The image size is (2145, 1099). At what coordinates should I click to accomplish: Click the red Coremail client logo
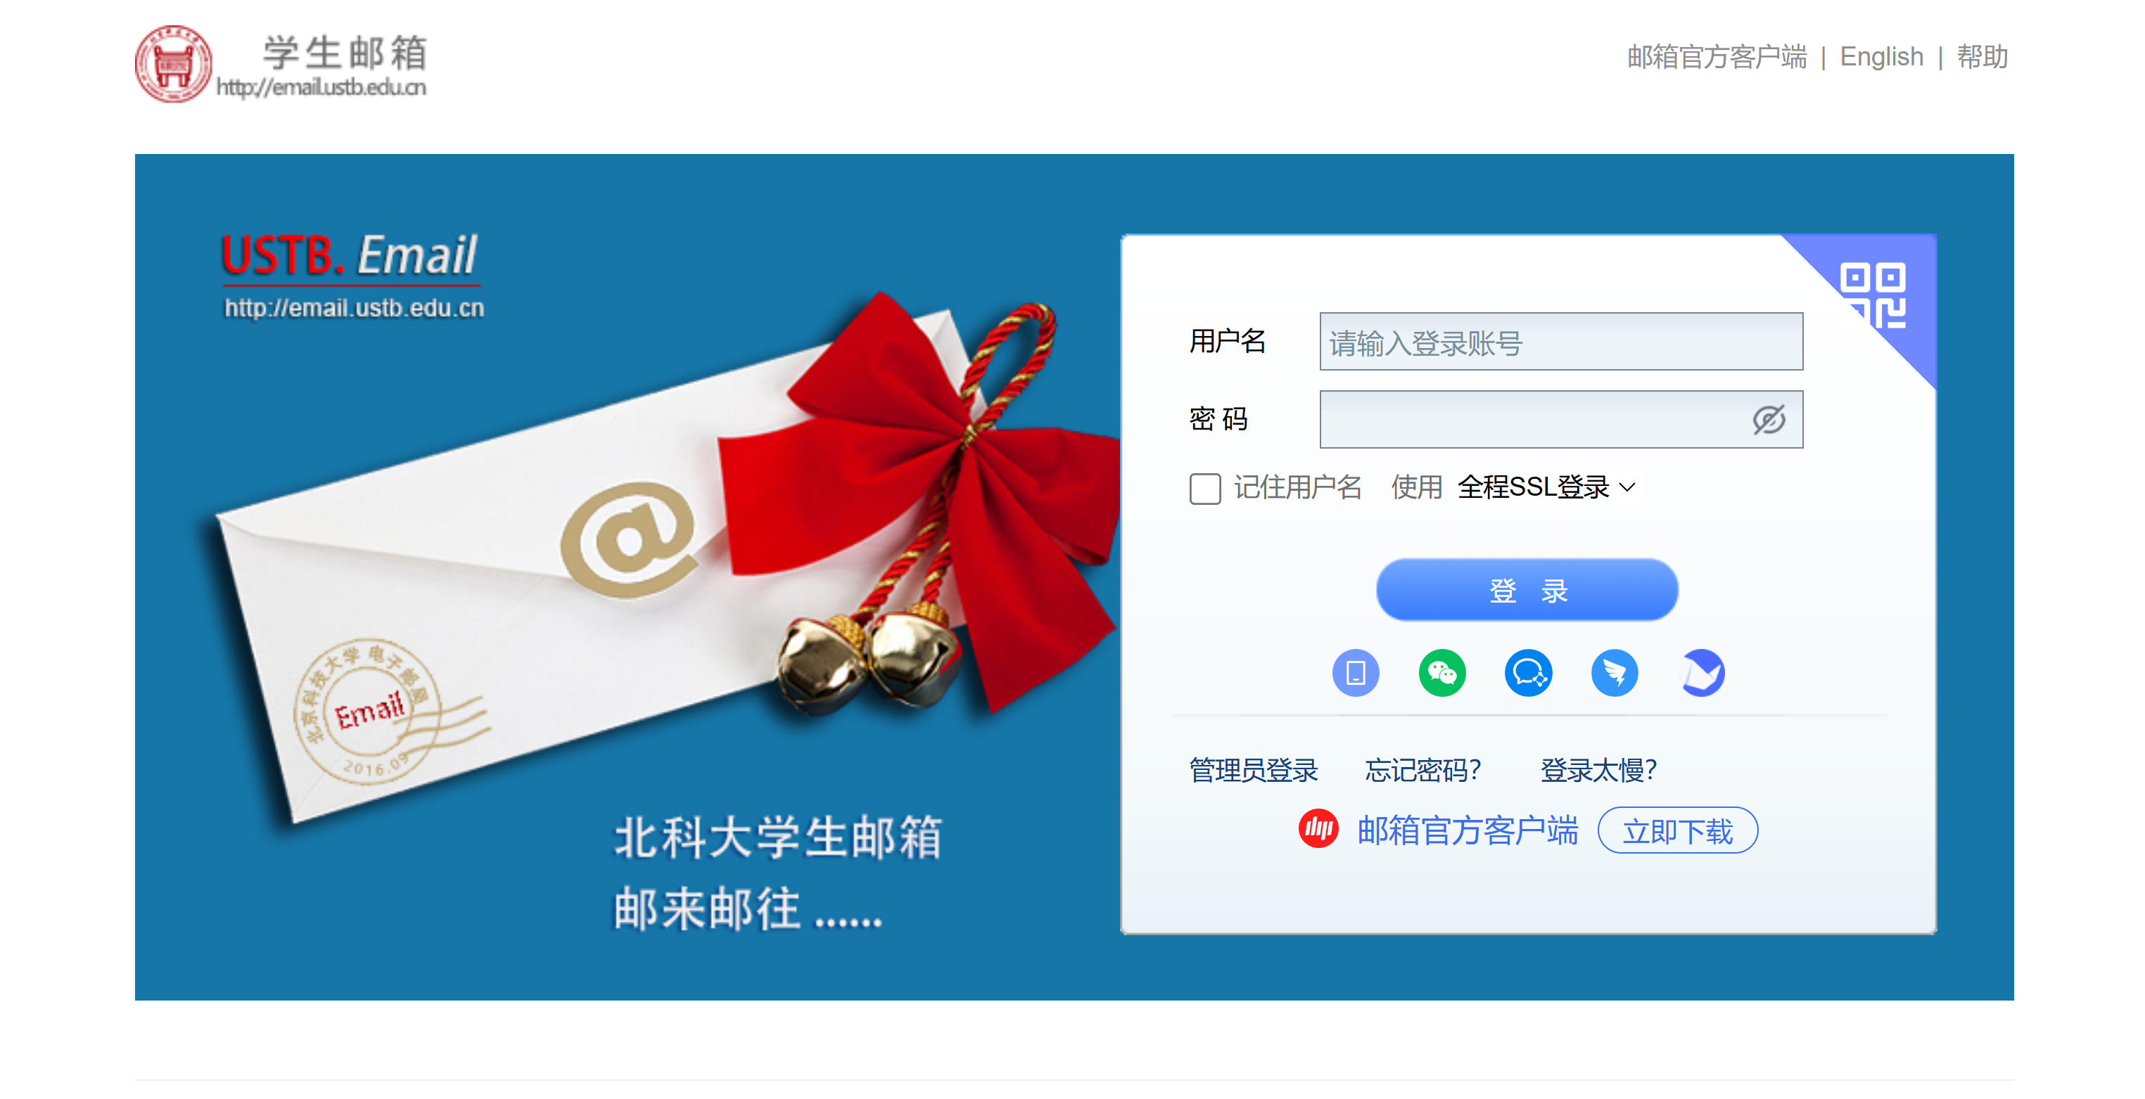point(1318,828)
